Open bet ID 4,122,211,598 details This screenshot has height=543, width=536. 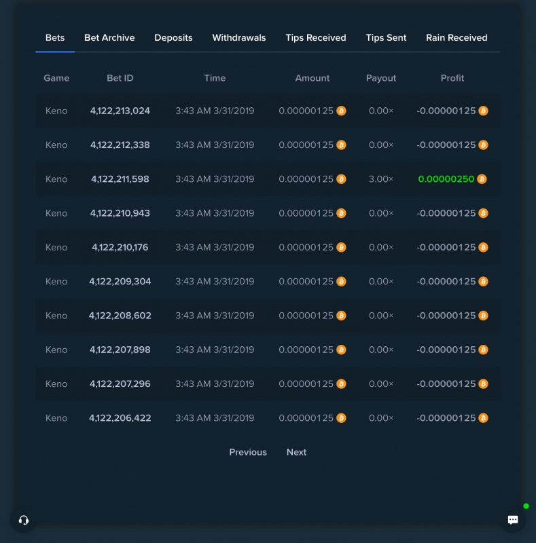pyautogui.click(x=120, y=179)
